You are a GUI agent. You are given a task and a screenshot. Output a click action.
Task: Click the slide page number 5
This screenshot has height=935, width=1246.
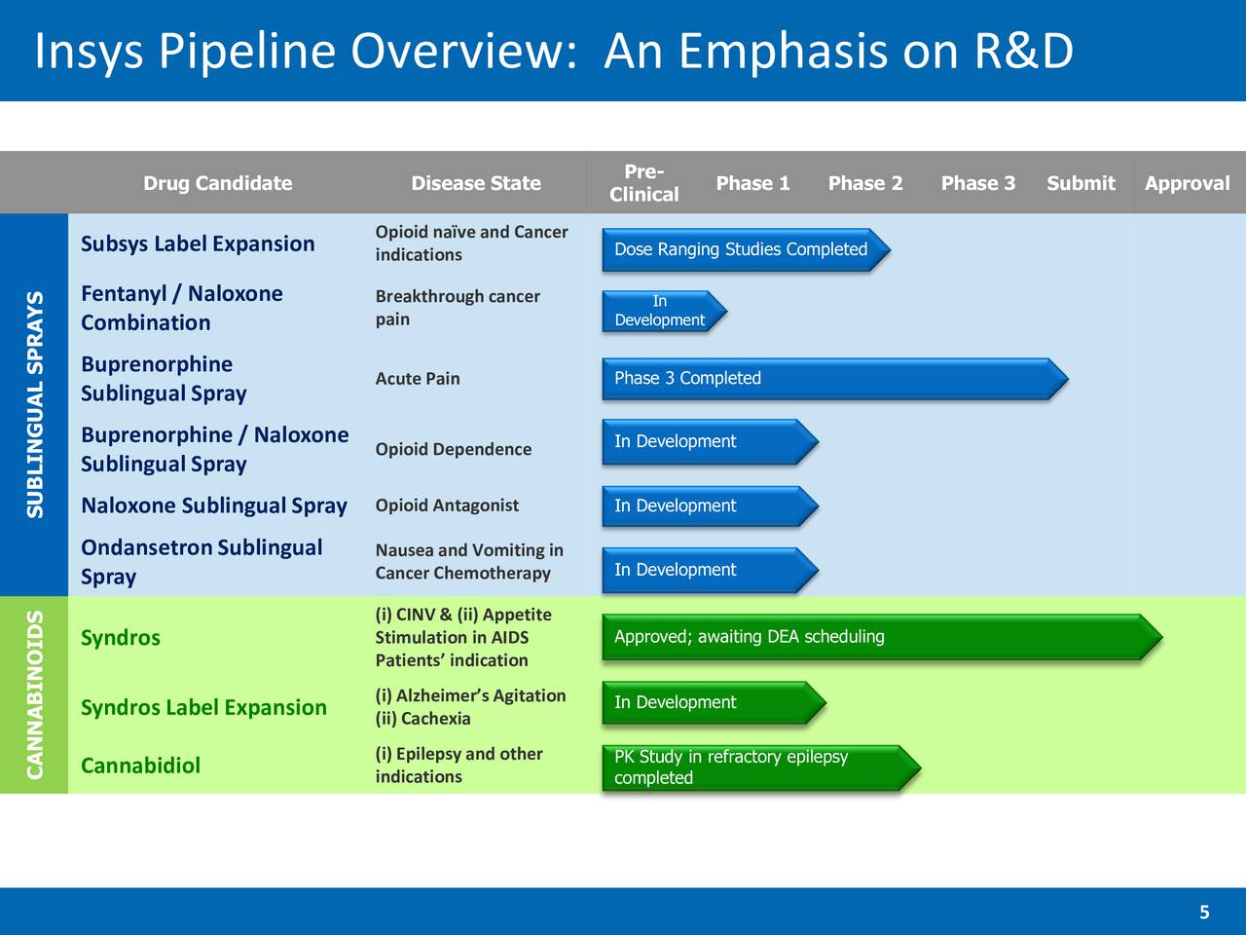[x=1204, y=913]
